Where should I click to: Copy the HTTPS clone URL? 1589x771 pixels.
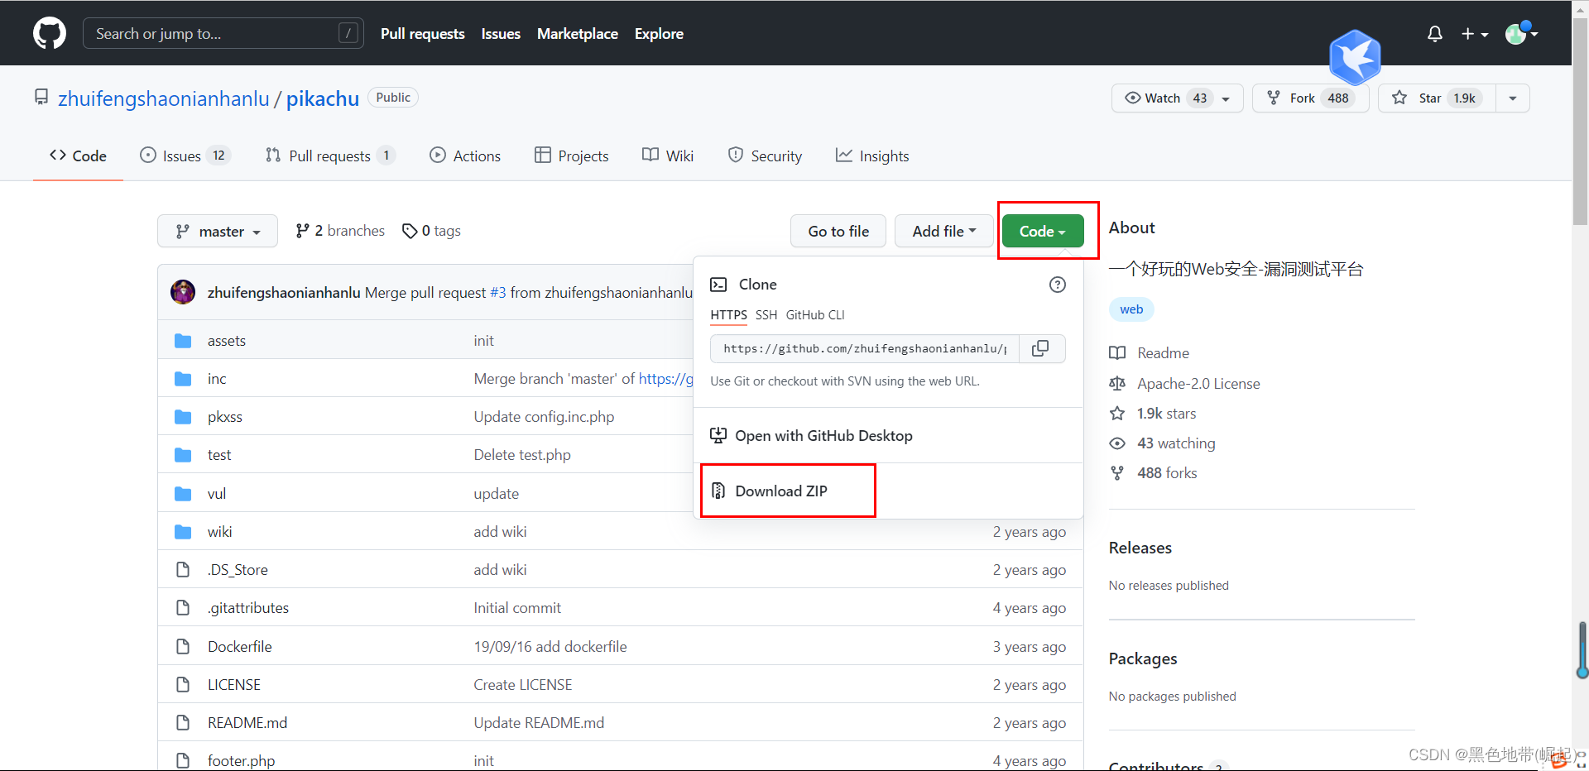1041,348
